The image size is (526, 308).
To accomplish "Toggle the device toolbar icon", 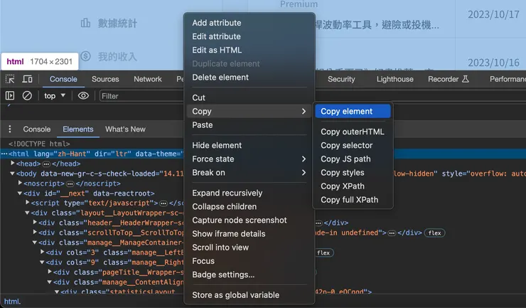I will (27, 79).
